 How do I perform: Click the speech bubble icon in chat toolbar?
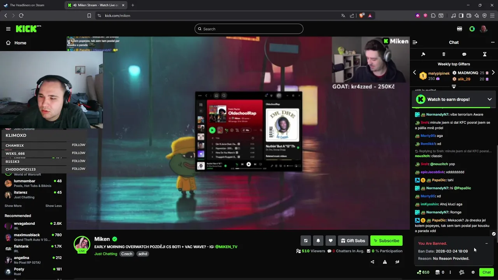click(x=464, y=54)
